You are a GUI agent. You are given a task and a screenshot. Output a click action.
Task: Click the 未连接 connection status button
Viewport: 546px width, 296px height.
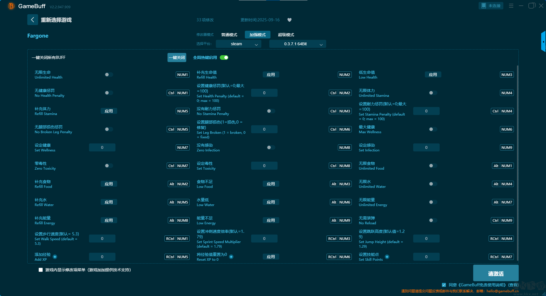tap(491, 6)
